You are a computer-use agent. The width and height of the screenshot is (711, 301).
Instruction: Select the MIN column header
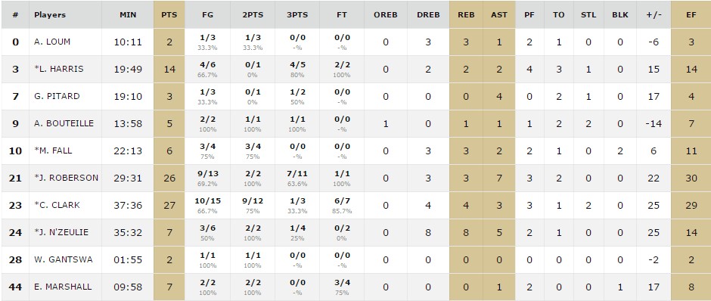point(127,14)
